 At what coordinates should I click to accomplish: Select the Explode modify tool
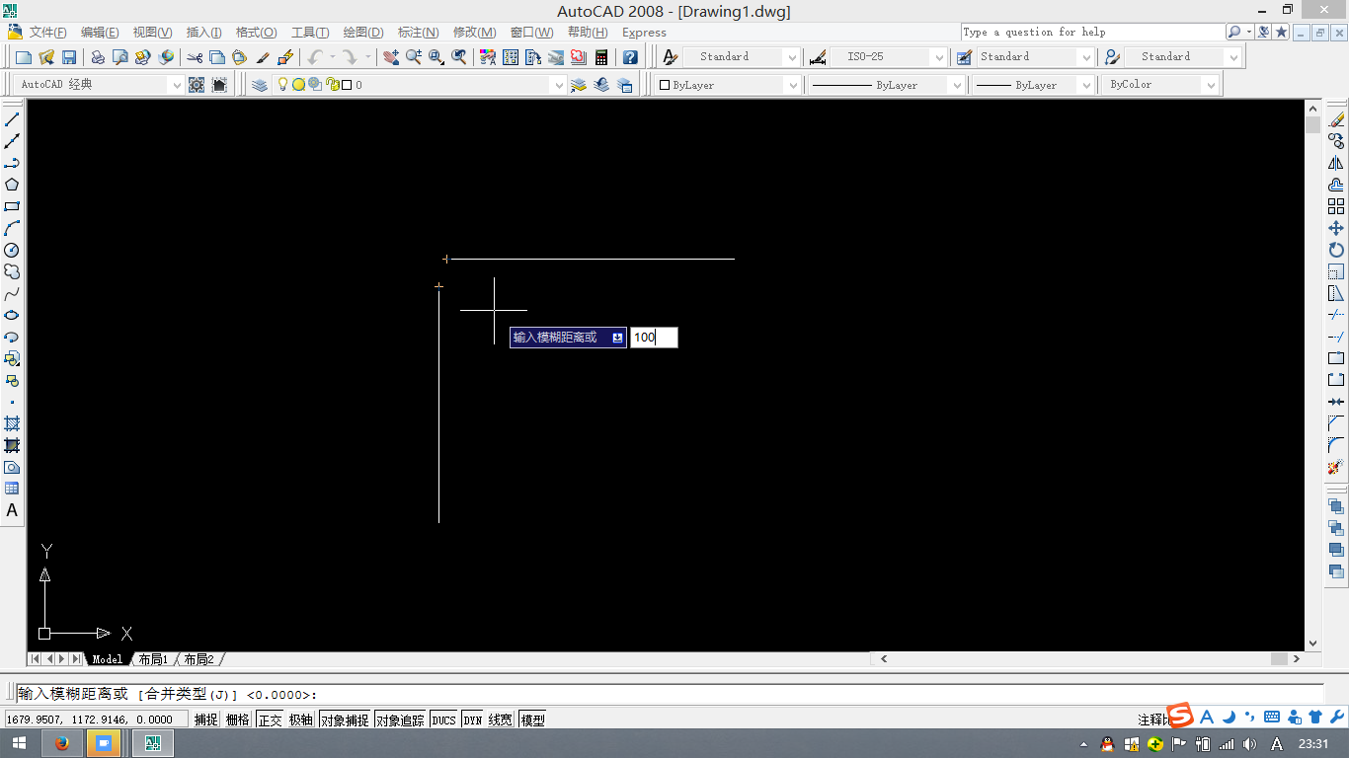coord(1336,467)
